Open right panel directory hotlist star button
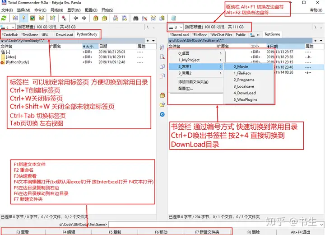This screenshot has width=325, height=235. click(315, 41)
